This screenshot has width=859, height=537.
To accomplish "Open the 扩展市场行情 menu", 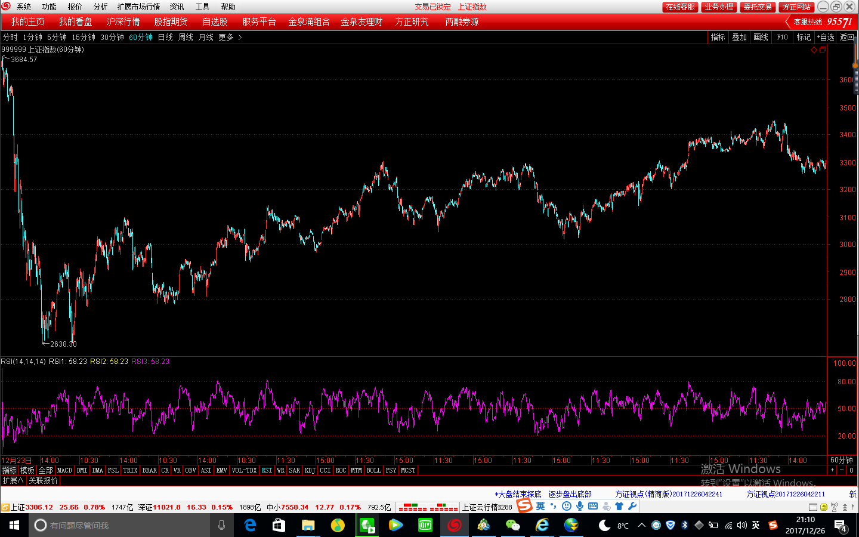I will pyautogui.click(x=138, y=7).
